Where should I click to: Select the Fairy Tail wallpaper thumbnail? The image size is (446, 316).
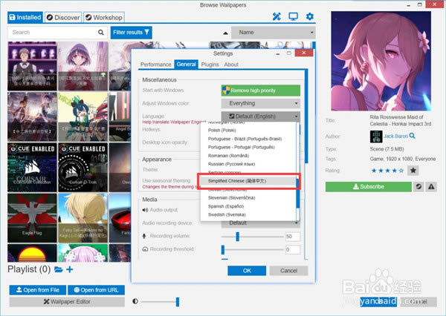point(83,218)
